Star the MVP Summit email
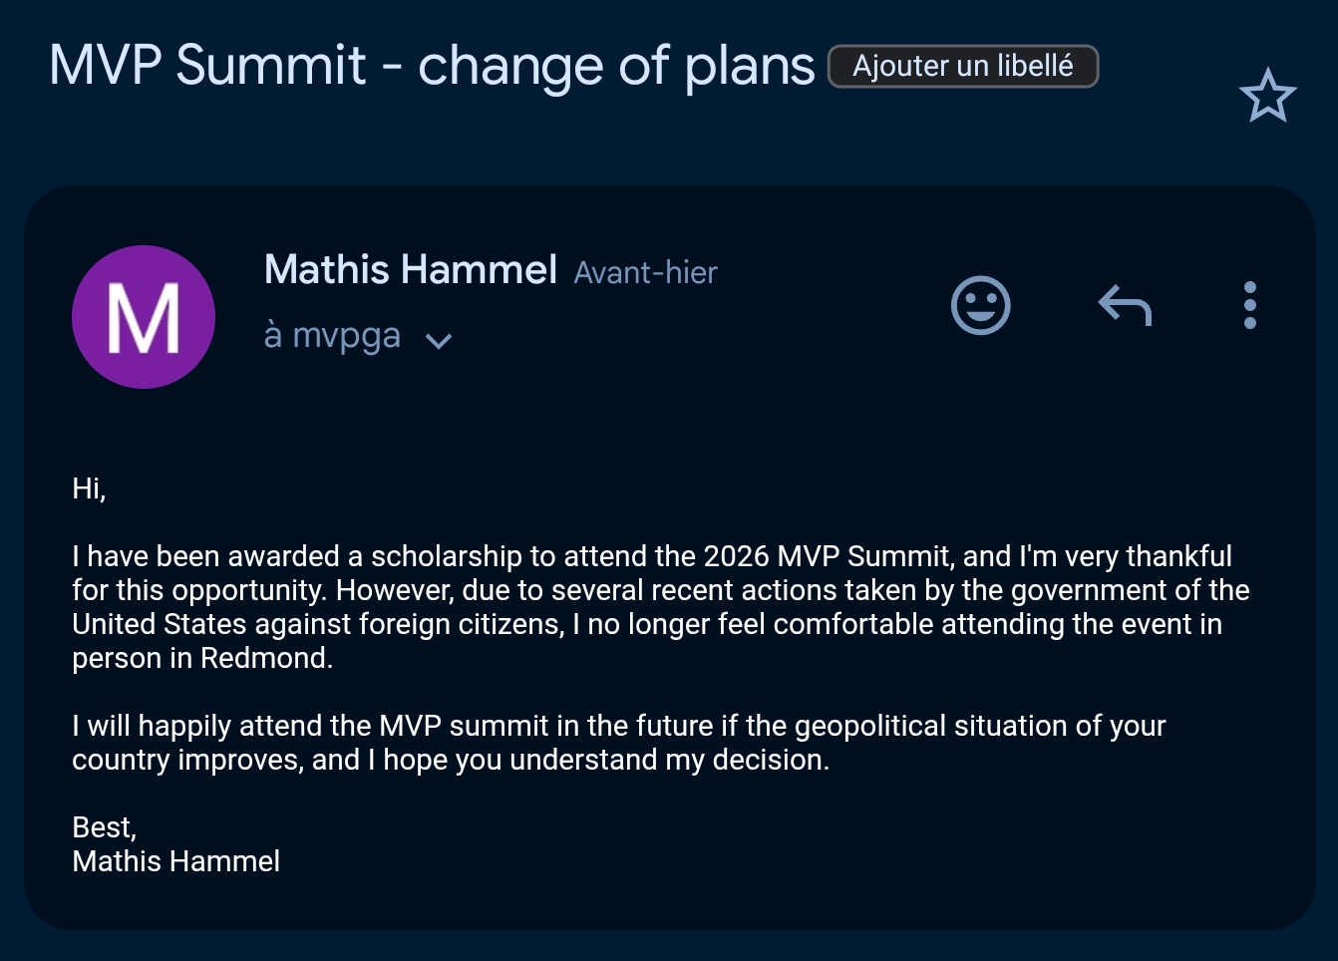1338x961 pixels. pyautogui.click(x=1267, y=96)
